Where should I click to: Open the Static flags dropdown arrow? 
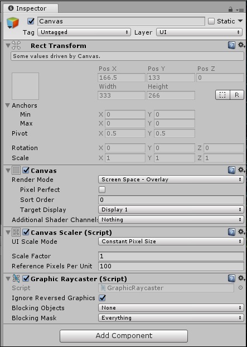point(240,21)
